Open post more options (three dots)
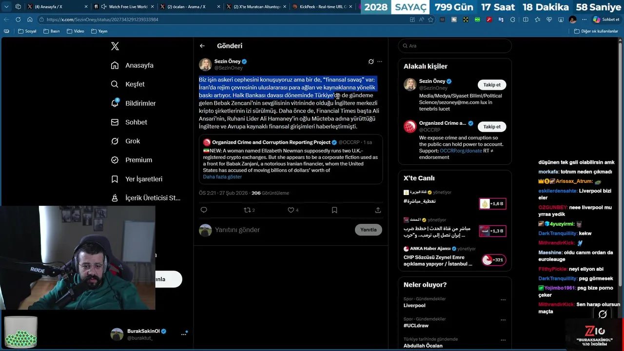Viewport: 624px width, 351px height. point(380,61)
